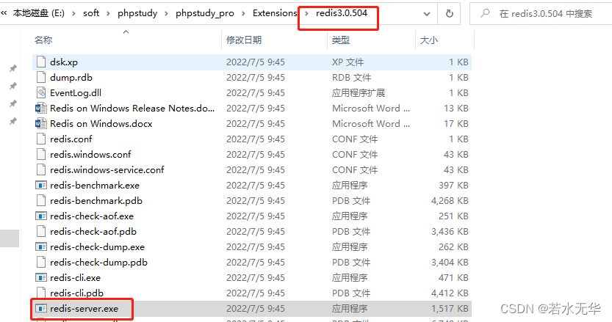
Task: Click the redis-check-aof.exe application icon
Action: pyautogui.click(x=41, y=216)
